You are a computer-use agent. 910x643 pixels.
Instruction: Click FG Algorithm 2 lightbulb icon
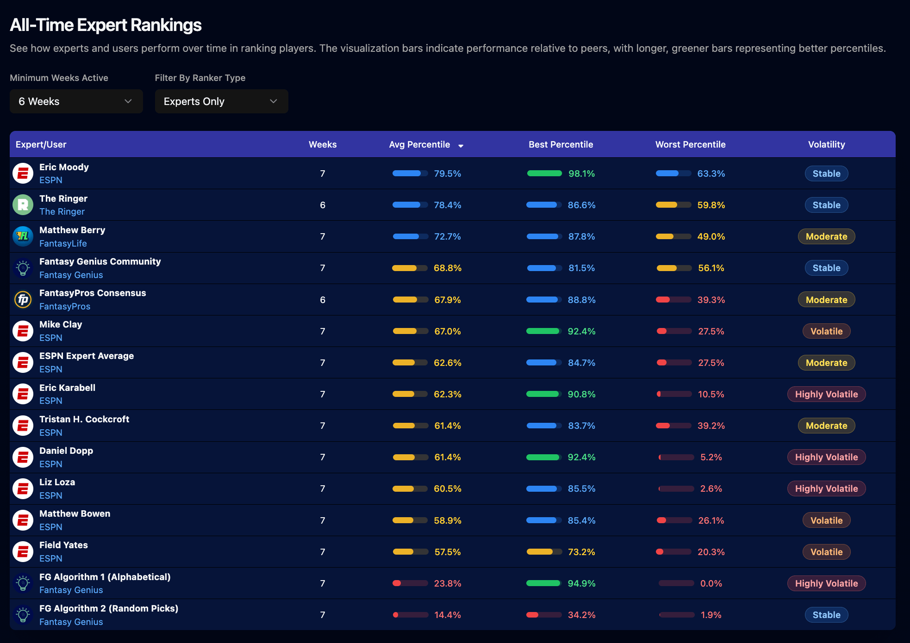[23, 615]
